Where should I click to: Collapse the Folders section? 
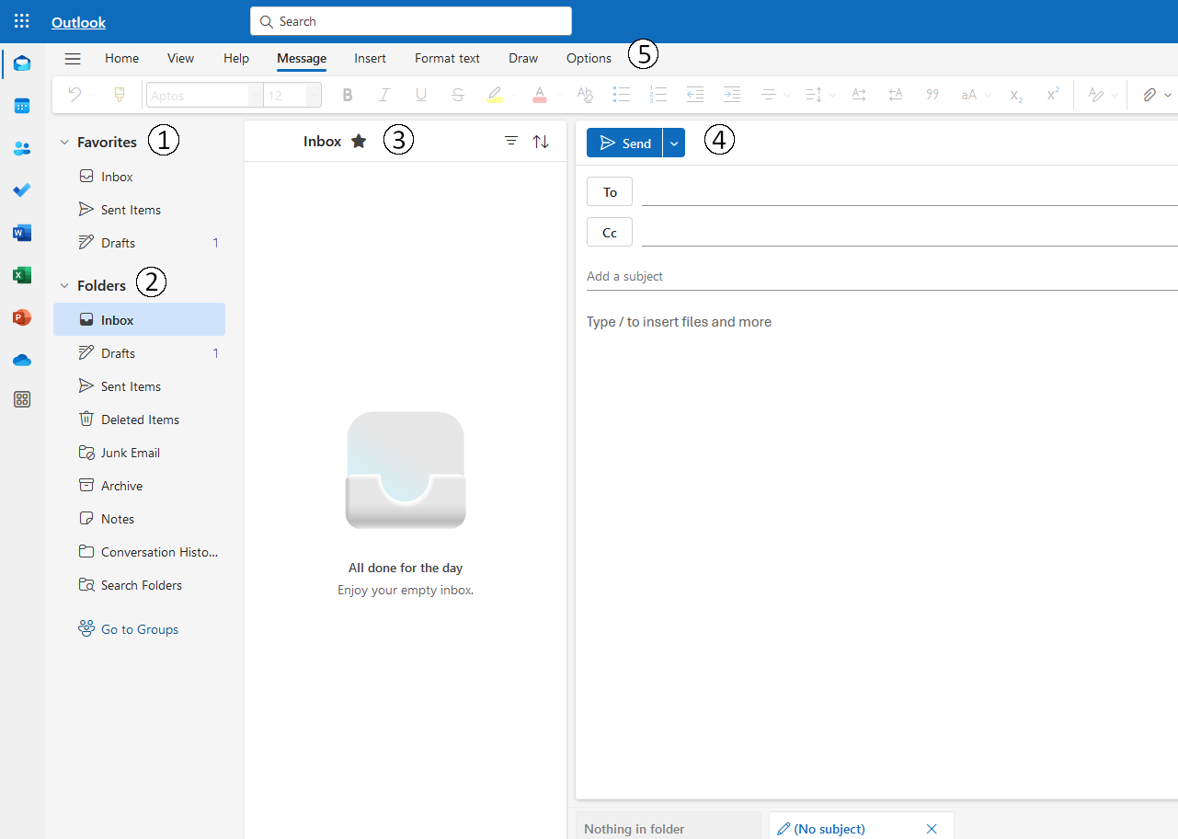point(63,285)
